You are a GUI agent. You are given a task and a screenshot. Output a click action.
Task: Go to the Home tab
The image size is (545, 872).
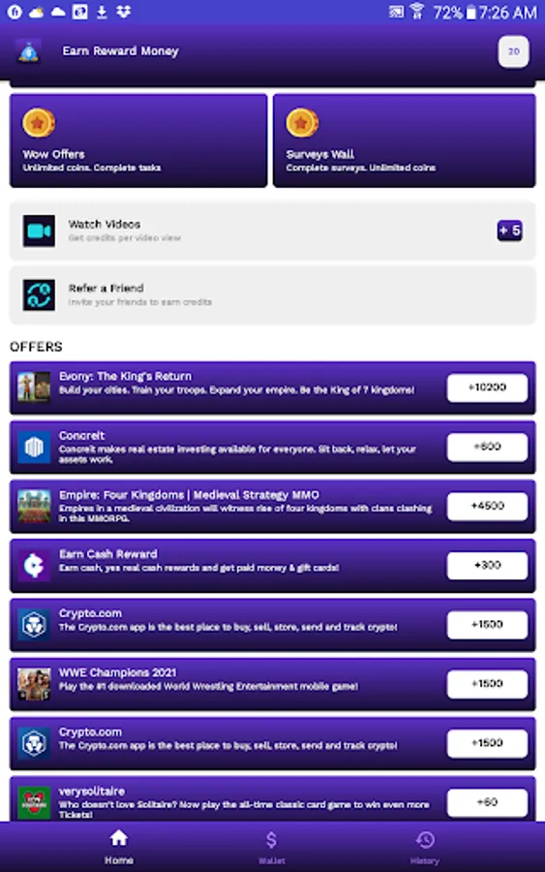[x=118, y=847]
